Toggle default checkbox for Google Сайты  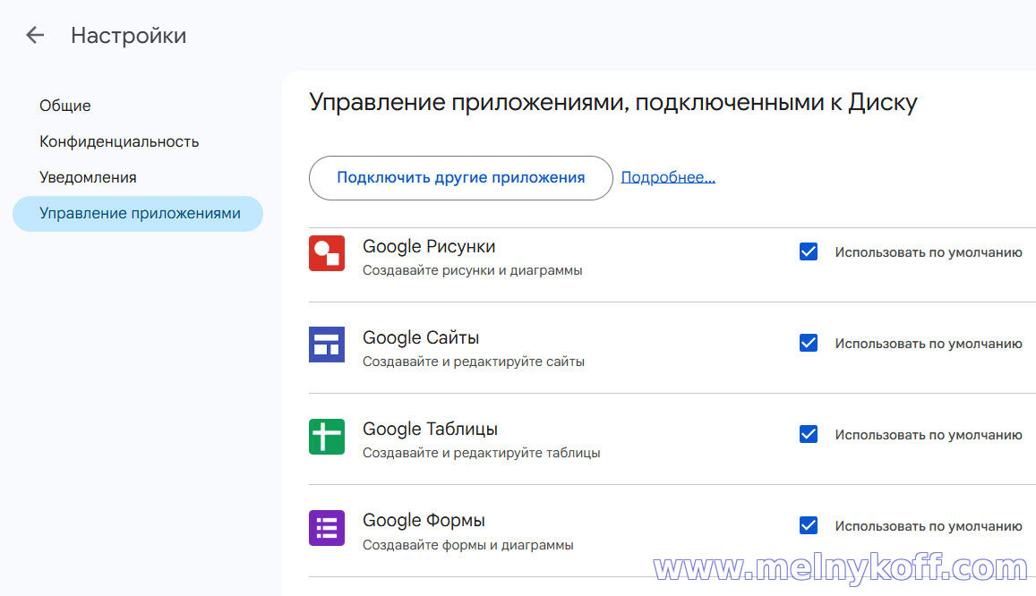809,344
